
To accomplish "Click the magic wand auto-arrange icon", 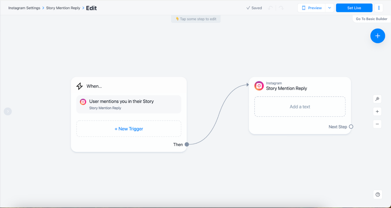I will pyautogui.click(x=377, y=99).
